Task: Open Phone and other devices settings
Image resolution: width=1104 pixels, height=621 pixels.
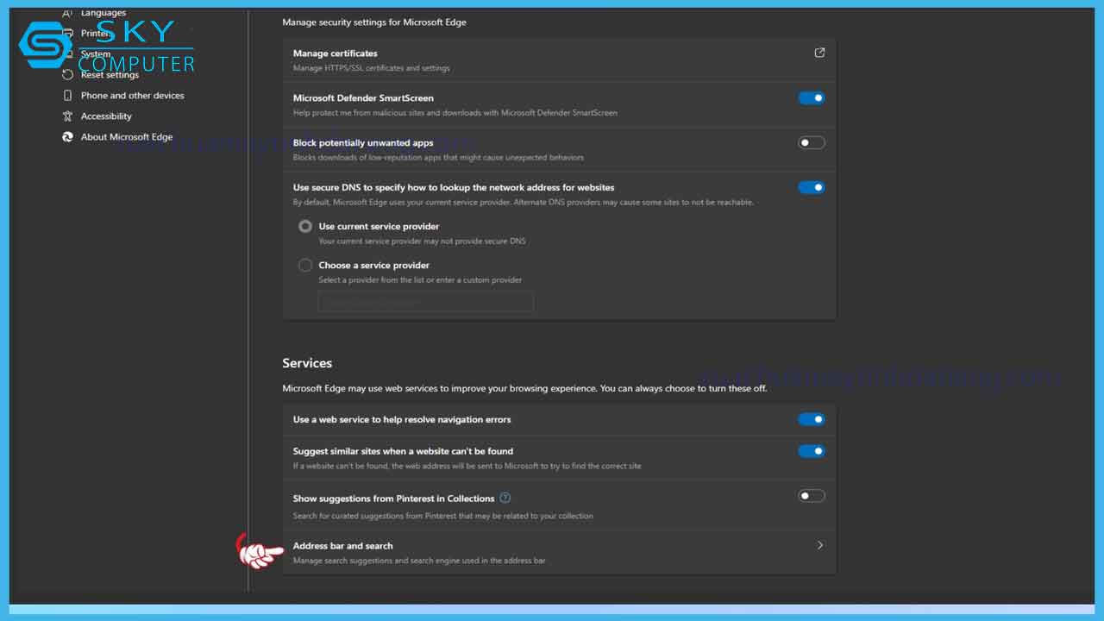Action: tap(132, 96)
